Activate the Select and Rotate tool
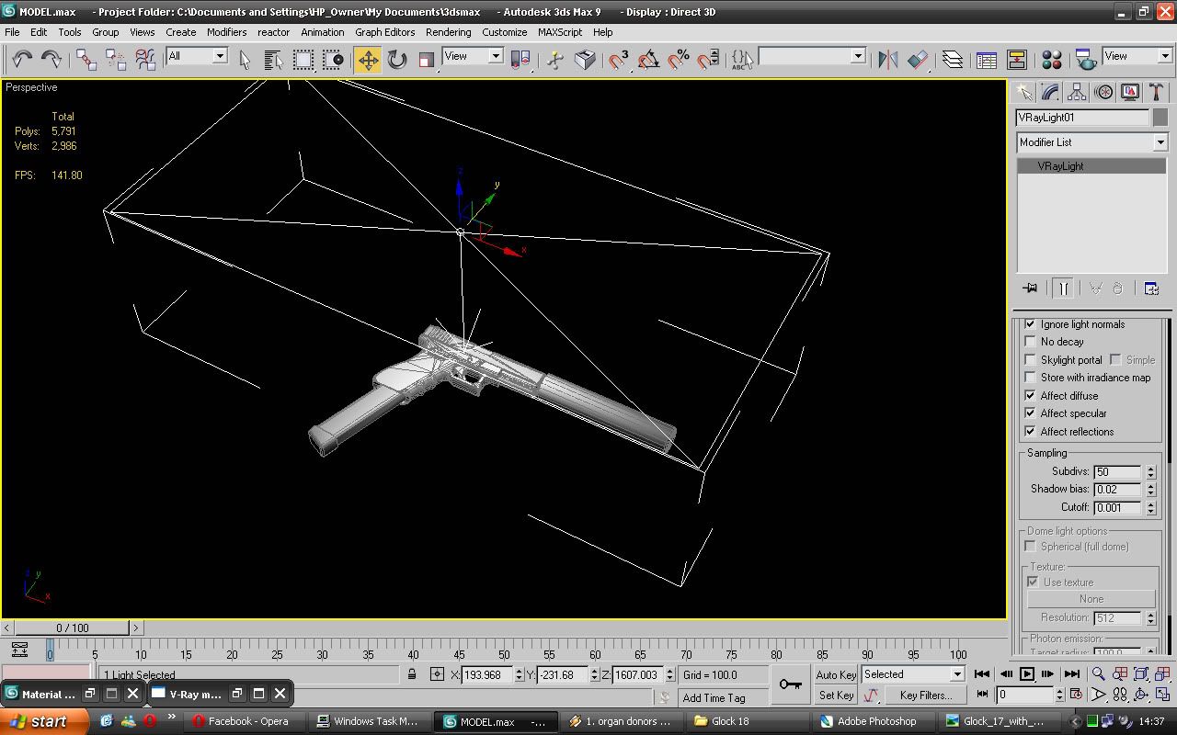Image resolution: width=1177 pixels, height=735 pixels. pos(397,60)
